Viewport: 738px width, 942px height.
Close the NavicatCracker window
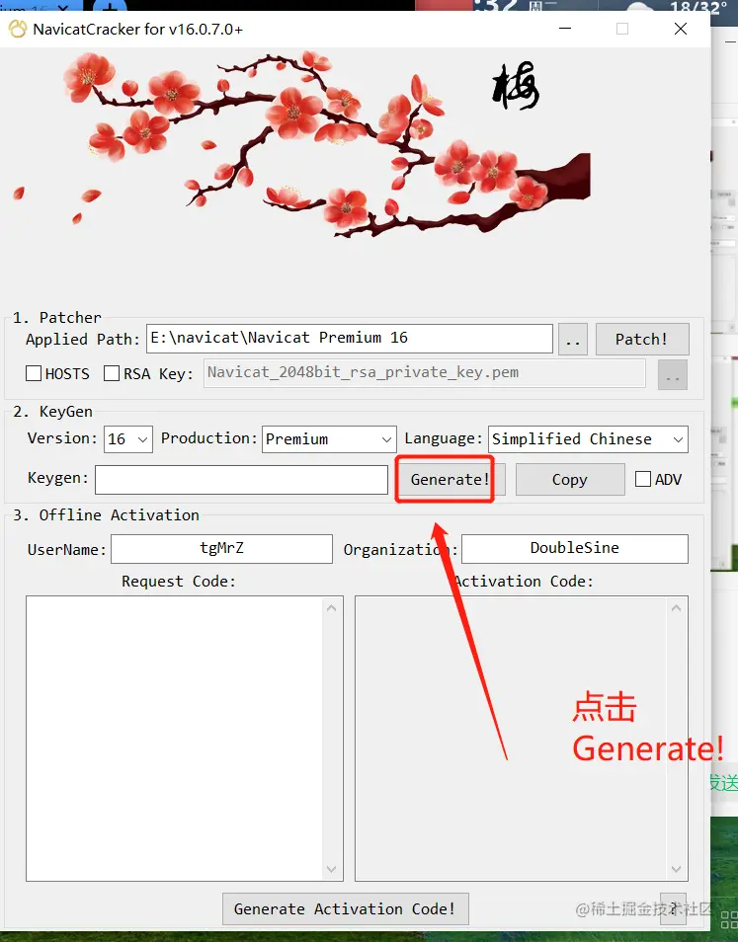click(681, 29)
